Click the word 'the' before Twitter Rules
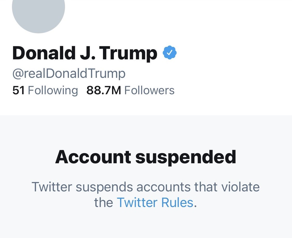 (x=103, y=203)
